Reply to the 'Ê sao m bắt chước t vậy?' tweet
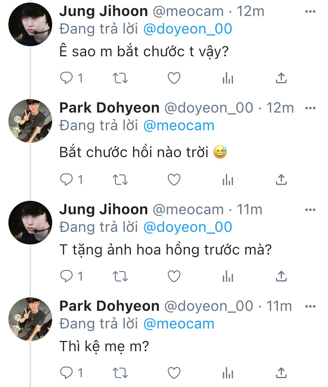Screen dimensions: 328x387 [x=71, y=78]
